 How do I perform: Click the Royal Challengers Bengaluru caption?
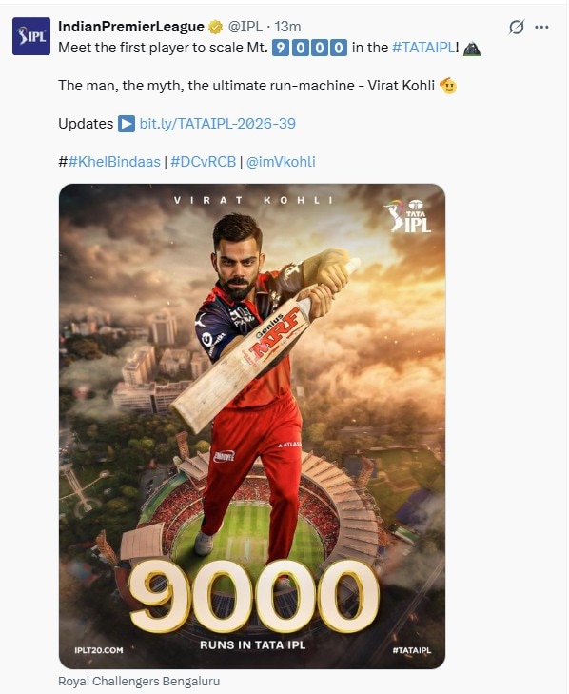139,681
